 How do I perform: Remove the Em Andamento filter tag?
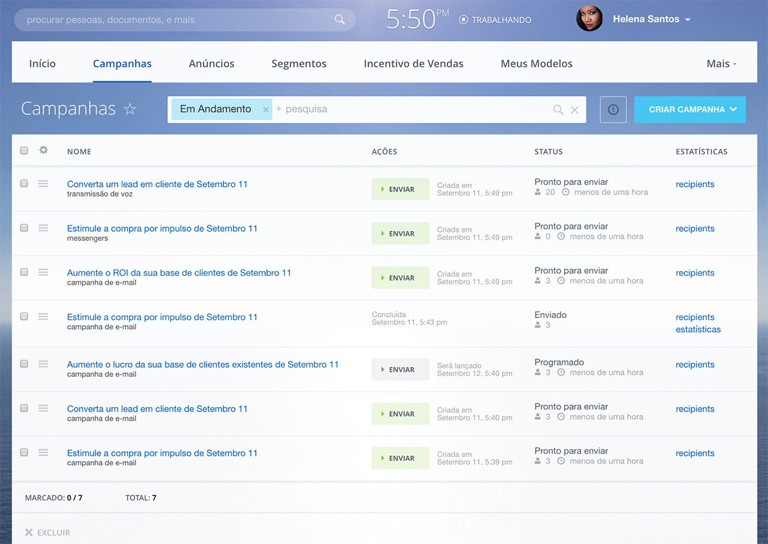266,110
